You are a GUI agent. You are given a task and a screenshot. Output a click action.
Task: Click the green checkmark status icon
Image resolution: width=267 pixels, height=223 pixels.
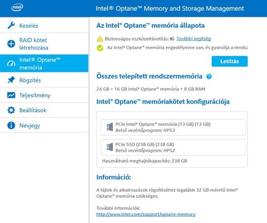100,48
